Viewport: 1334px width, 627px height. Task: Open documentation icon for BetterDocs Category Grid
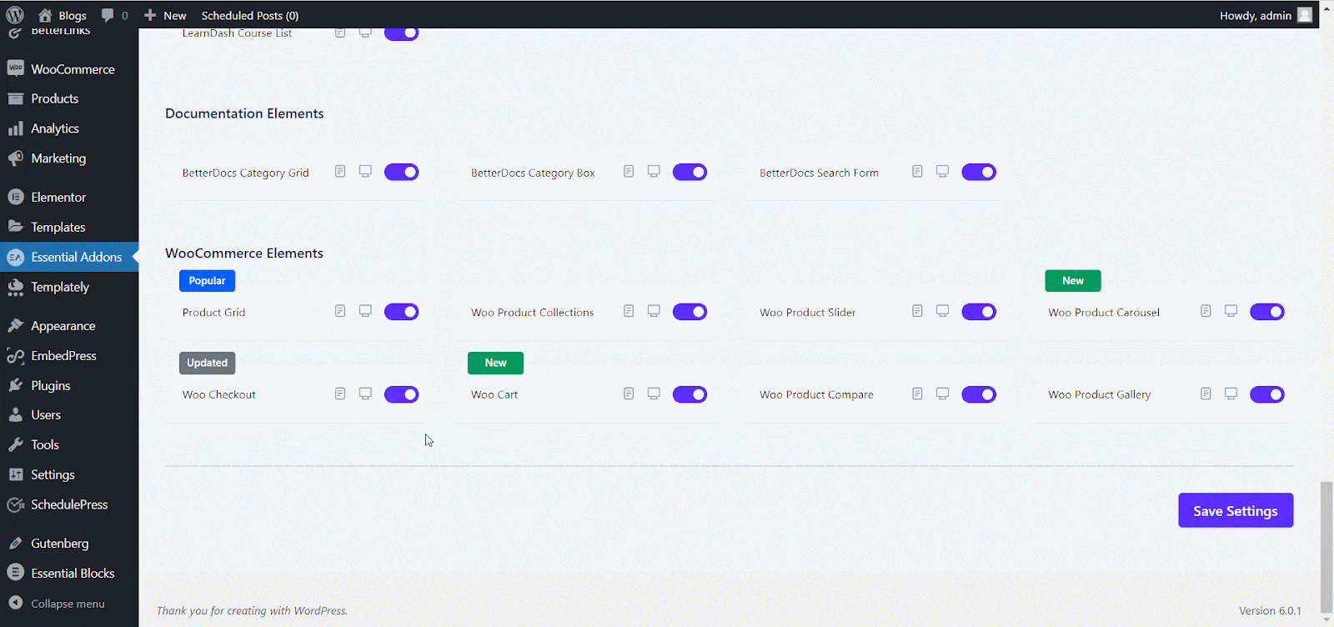point(340,171)
